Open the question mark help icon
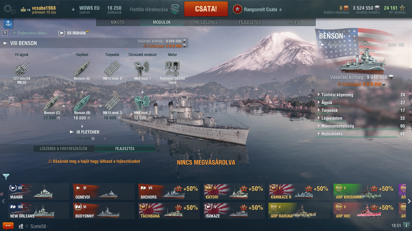Viewport: 412px width, 231px height. point(5,33)
